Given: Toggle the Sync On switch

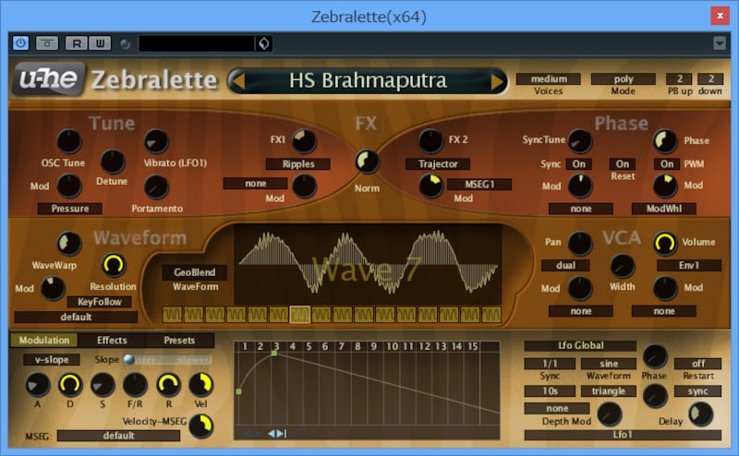Looking at the screenshot, I should (579, 164).
